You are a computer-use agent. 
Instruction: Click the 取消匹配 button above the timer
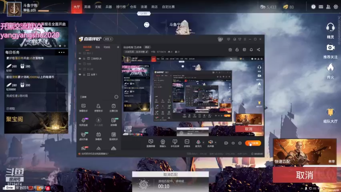coord(170,175)
